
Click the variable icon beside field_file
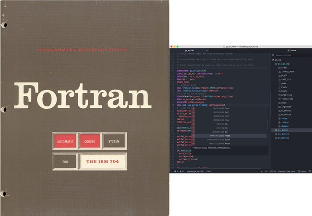pyautogui.click(x=279, y=99)
